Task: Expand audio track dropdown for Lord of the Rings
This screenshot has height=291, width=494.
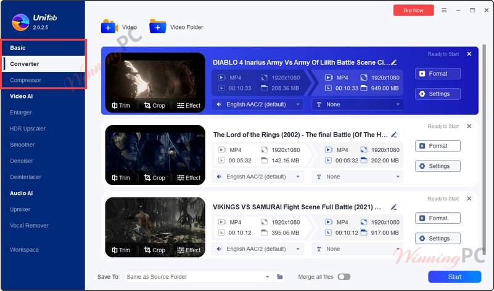Action: tap(258, 177)
